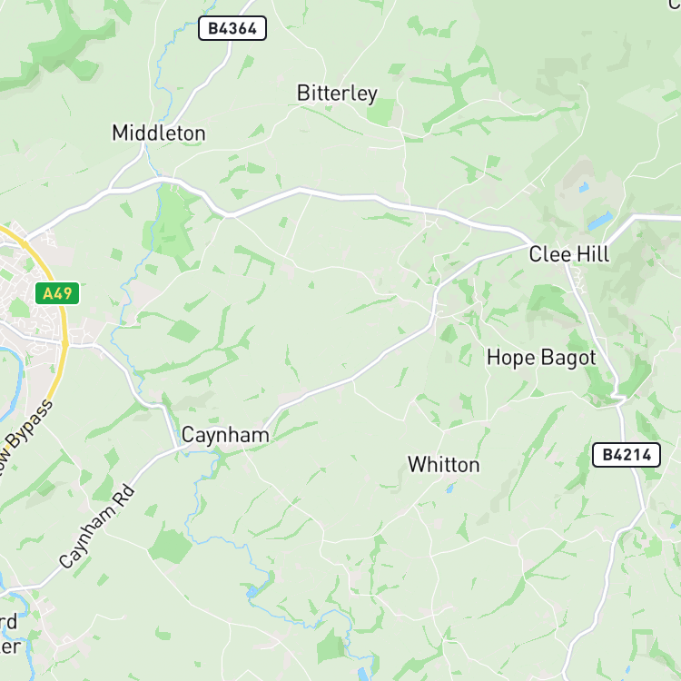Click the green field beside Bitterley label

tap(381, 112)
